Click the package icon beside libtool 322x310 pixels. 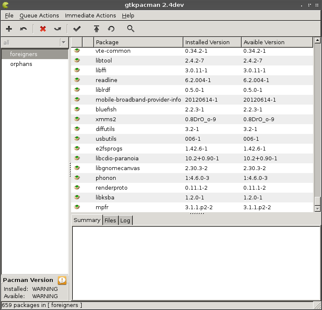77,60
